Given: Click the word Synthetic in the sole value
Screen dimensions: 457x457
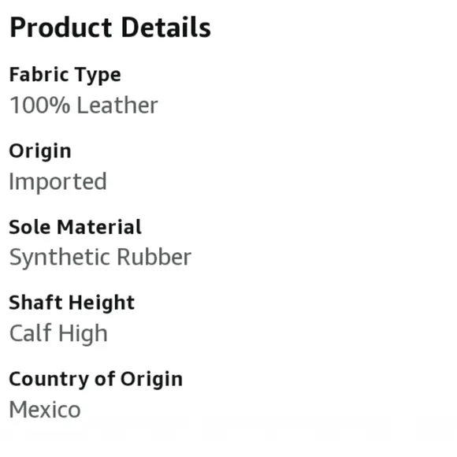Looking at the screenshot, I should tap(61, 258).
